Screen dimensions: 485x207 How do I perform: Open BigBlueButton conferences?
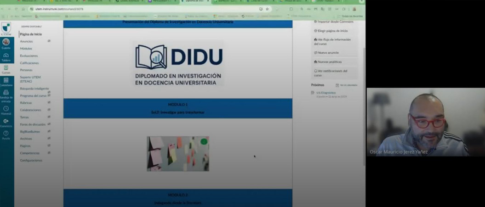coord(30,132)
